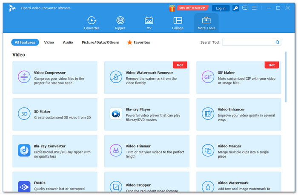Click the Converter tab label
This screenshot has height=195, width=298.
[x=92, y=28]
